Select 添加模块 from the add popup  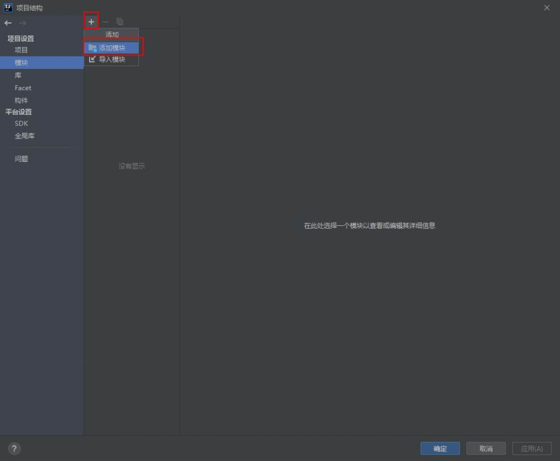111,47
